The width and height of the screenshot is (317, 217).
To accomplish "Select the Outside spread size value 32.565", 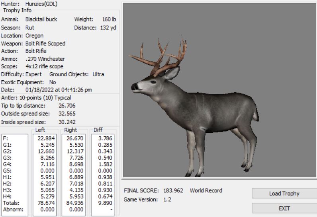I will [67, 114].
